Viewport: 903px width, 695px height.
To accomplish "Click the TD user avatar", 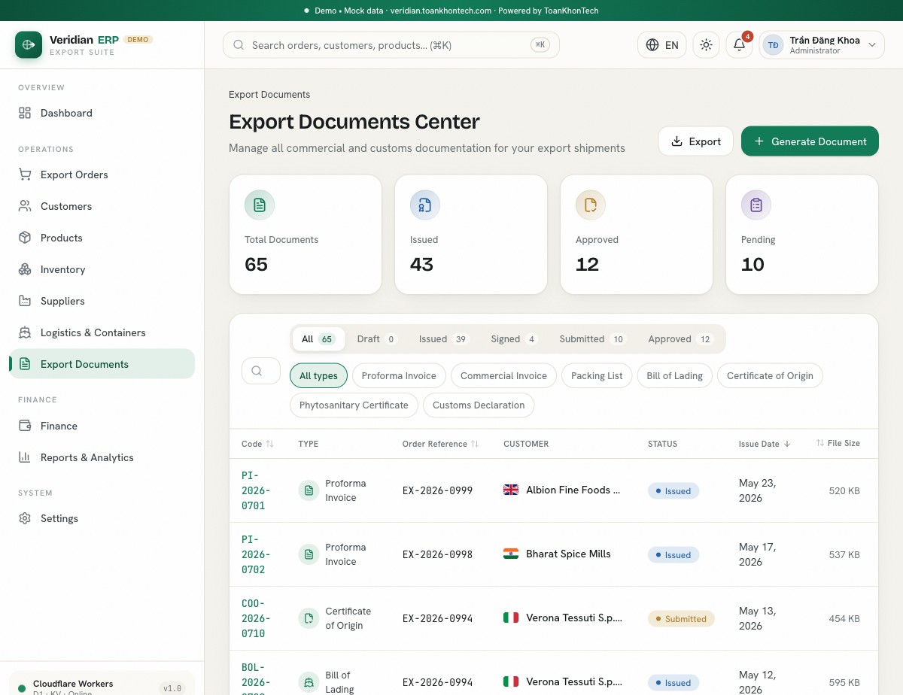I will pos(773,45).
